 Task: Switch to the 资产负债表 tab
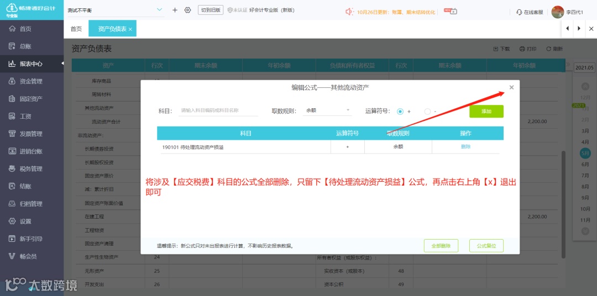pyautogui.click(x=112, y=29)
